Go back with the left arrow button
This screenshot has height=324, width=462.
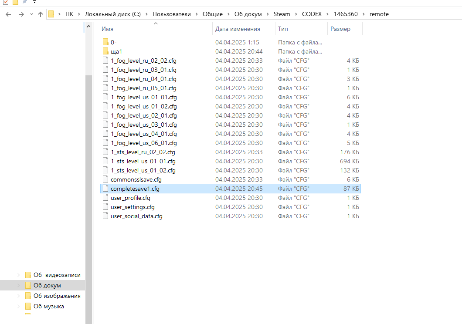(x=8, y=14)
